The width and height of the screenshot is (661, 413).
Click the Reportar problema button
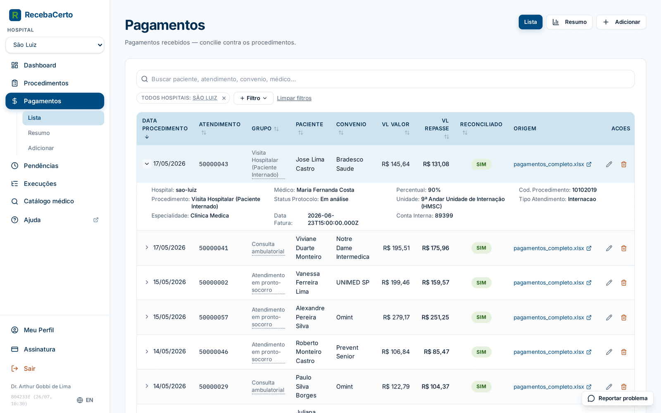point(618,399)
